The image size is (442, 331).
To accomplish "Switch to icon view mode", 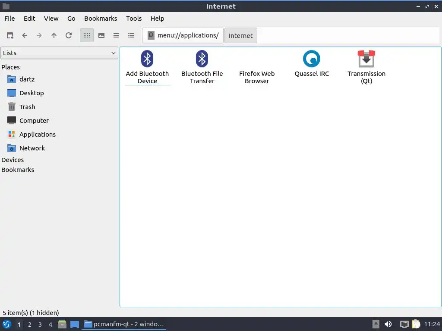I will 87,35.
